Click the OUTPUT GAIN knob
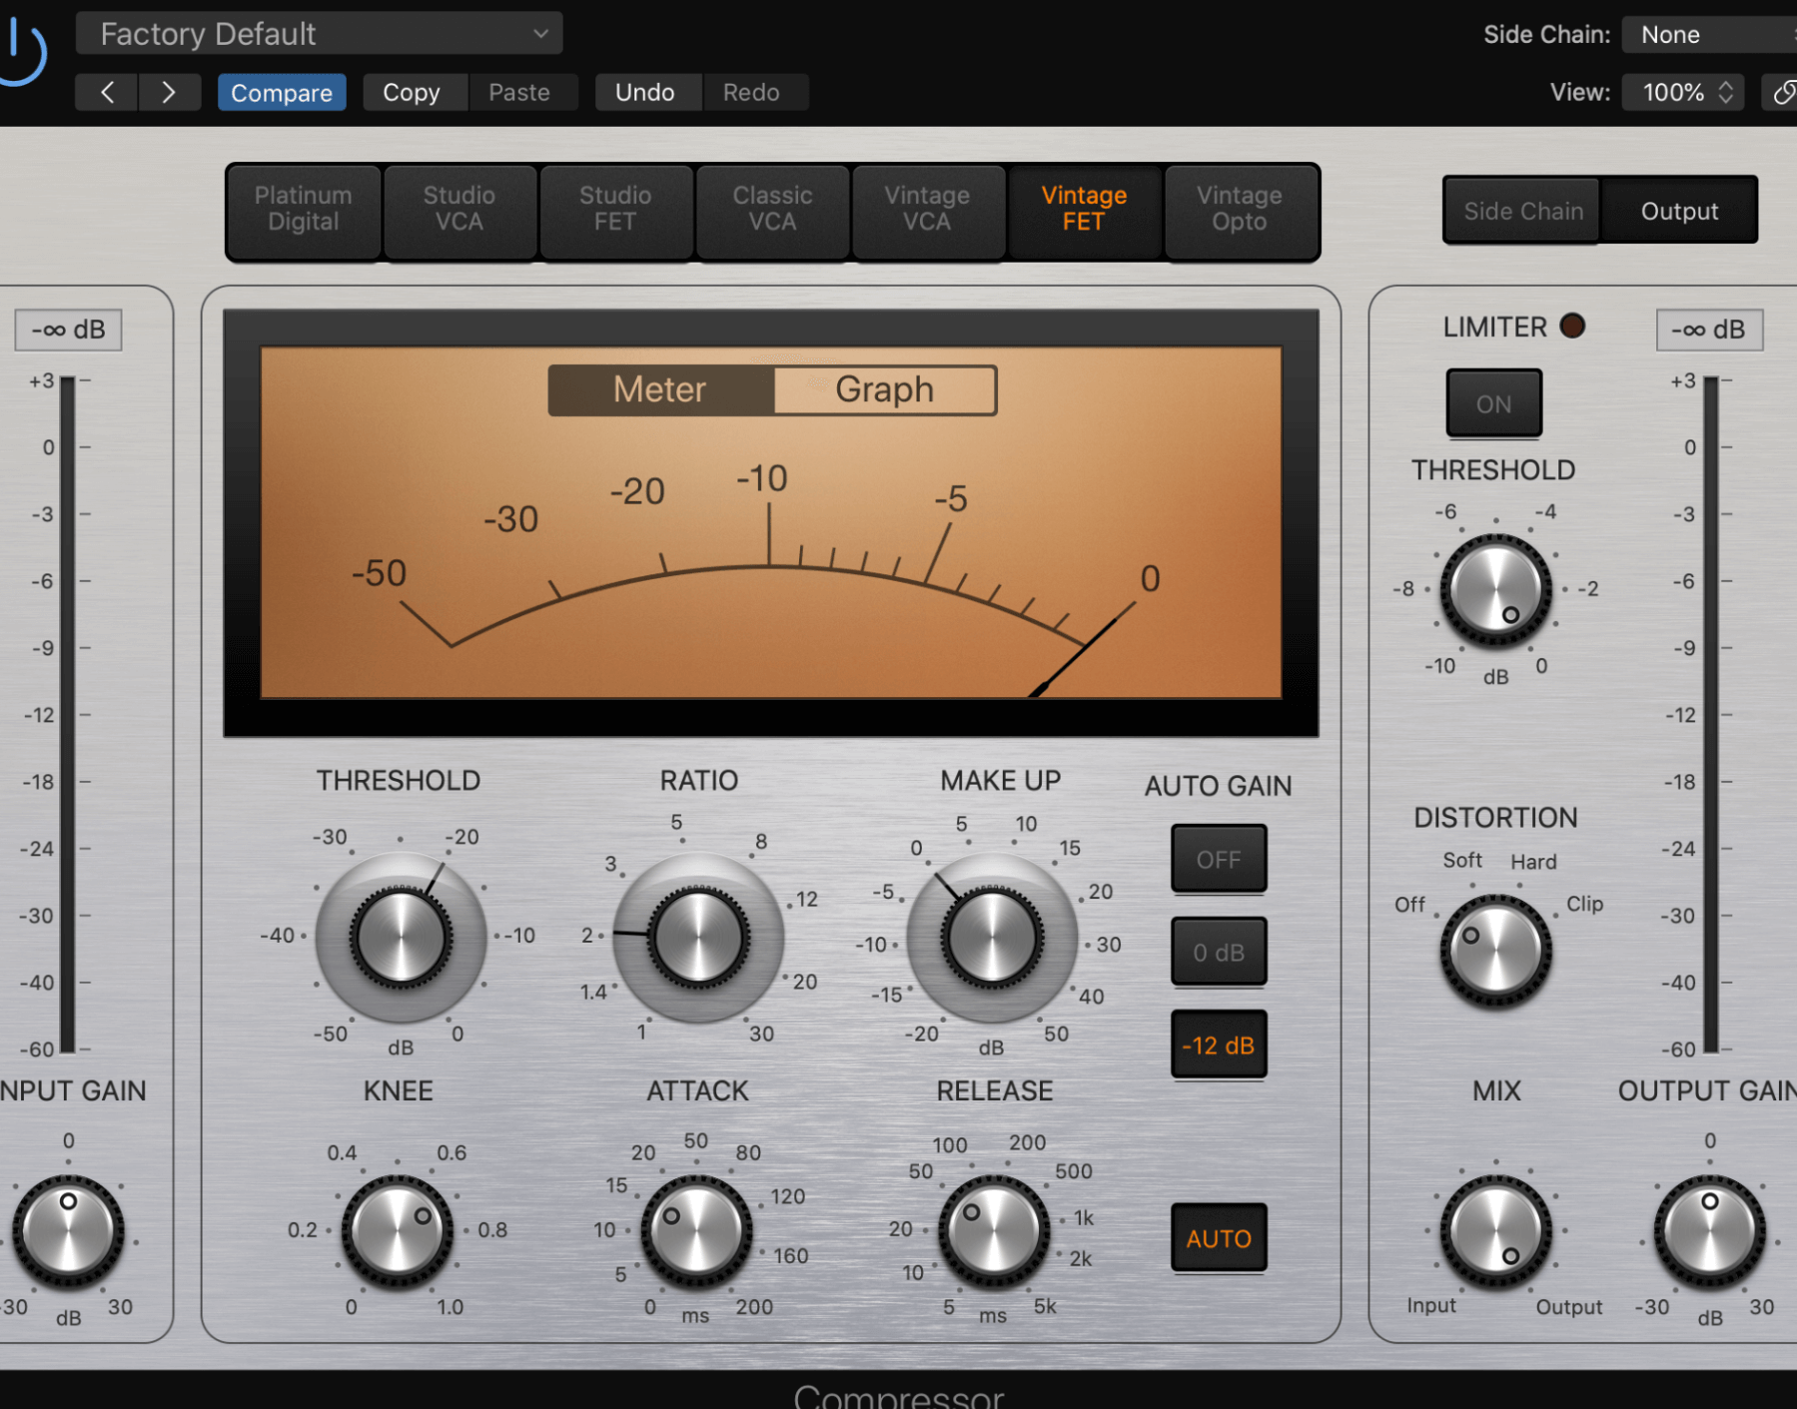Image resolution: width=1797 pixels, height=1409 pixels. 1709,1232
